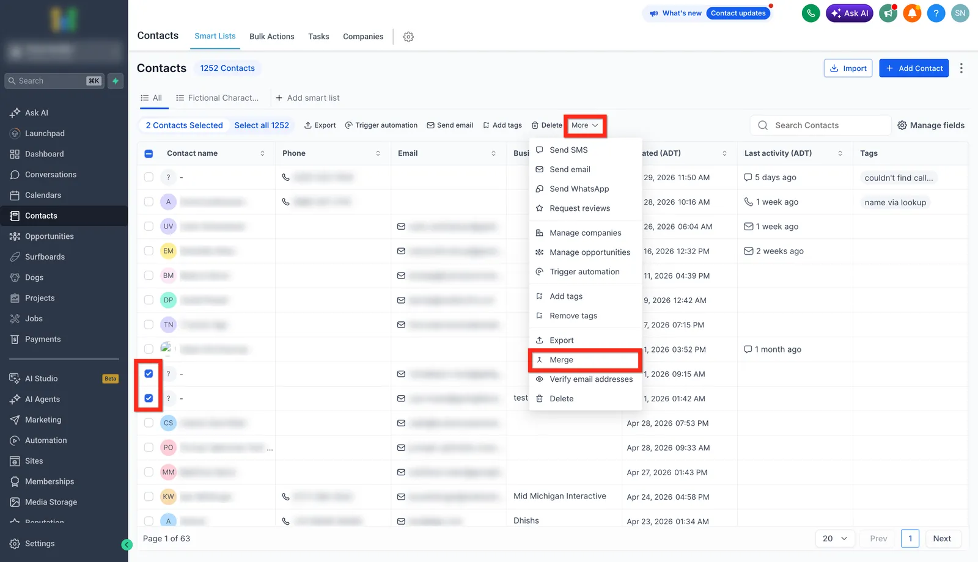Click the blue help question mark icon
Viewport: 978px width, 562px height.
point(936,13)
